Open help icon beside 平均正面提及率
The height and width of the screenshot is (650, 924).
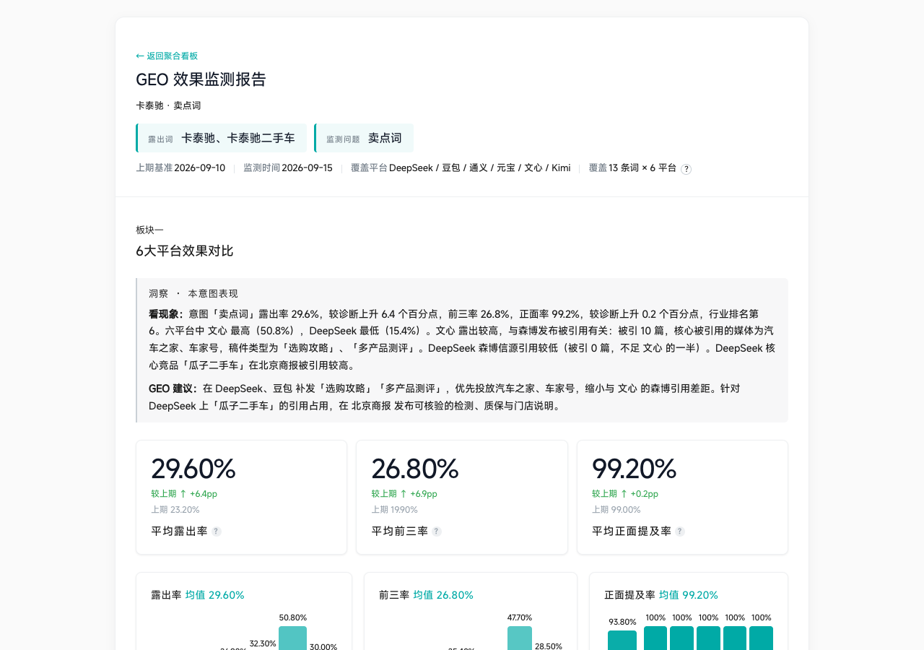click(x=680, y=532)
